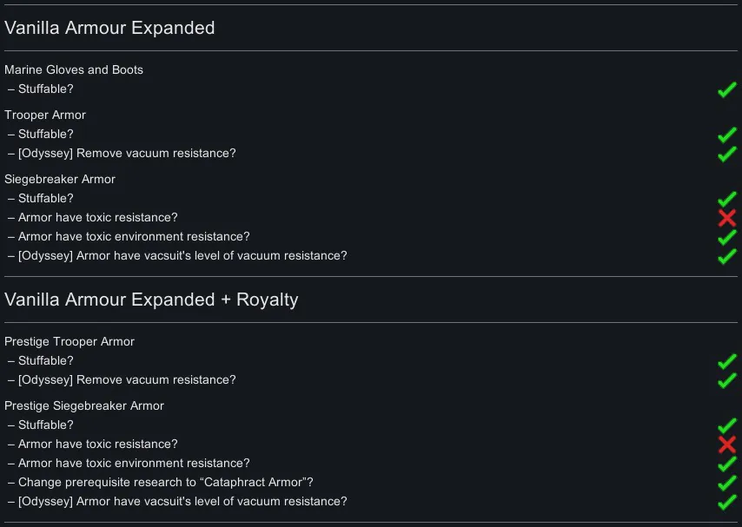
Task: Toggle Stuffable for Prestige Siegebreaker Armor
Action: (x=726, y=425)
